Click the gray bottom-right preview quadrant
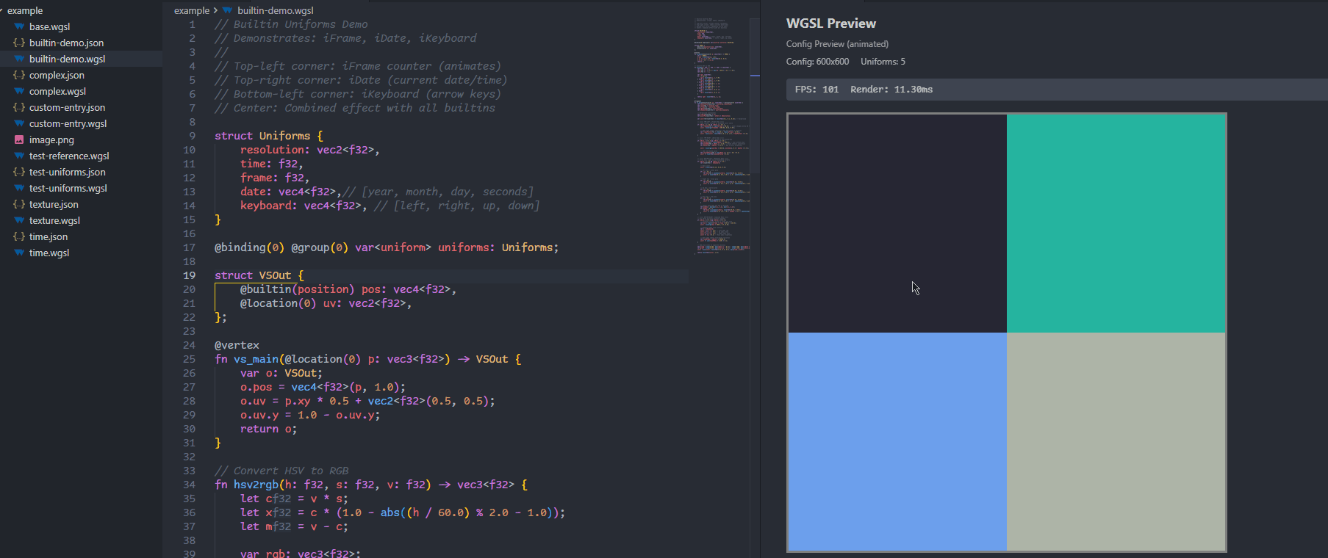The height and width of the screenshot is (558, 1328). click(x=1116, y=441)
